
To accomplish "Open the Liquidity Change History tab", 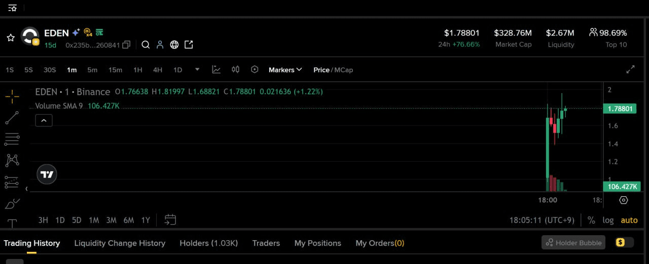I will click(120, 243).
